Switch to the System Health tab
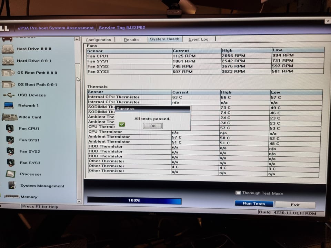331x248 pixels. click(164, 39)
